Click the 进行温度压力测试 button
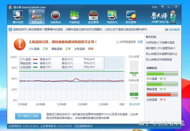 pos(28,116)
